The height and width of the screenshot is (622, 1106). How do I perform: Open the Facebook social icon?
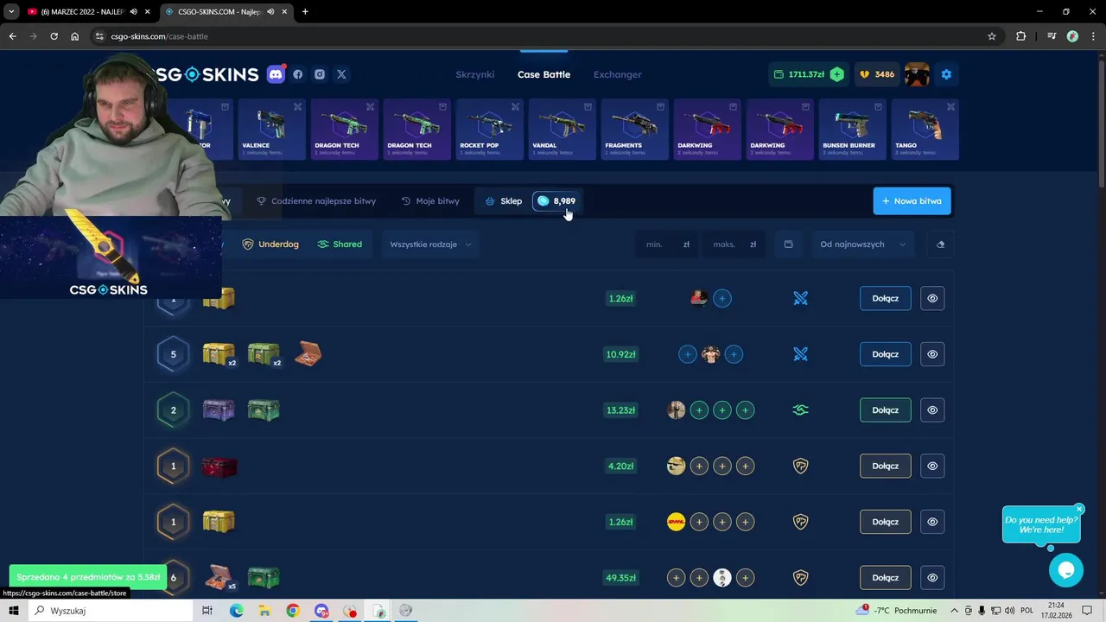click(x=298, y=74)
